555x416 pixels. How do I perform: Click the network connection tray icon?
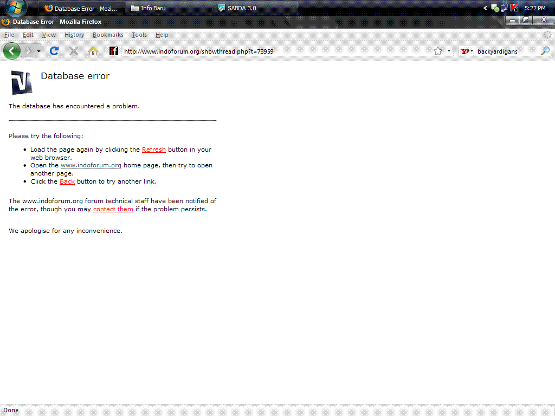click(505, 8)
